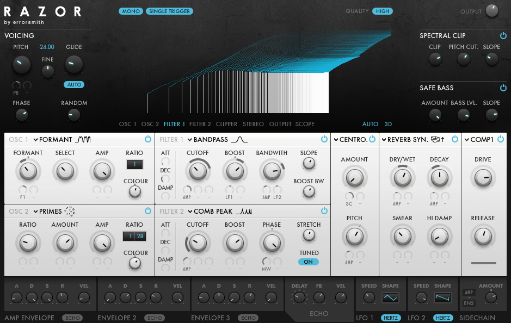Toggle LFO 1 HERTZ button
Screen dimensions: 511x323
tap(390, 318)
